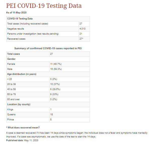Click the Persons under investigation row label
Screen dimensions: 153x144
tap(30, 34)
